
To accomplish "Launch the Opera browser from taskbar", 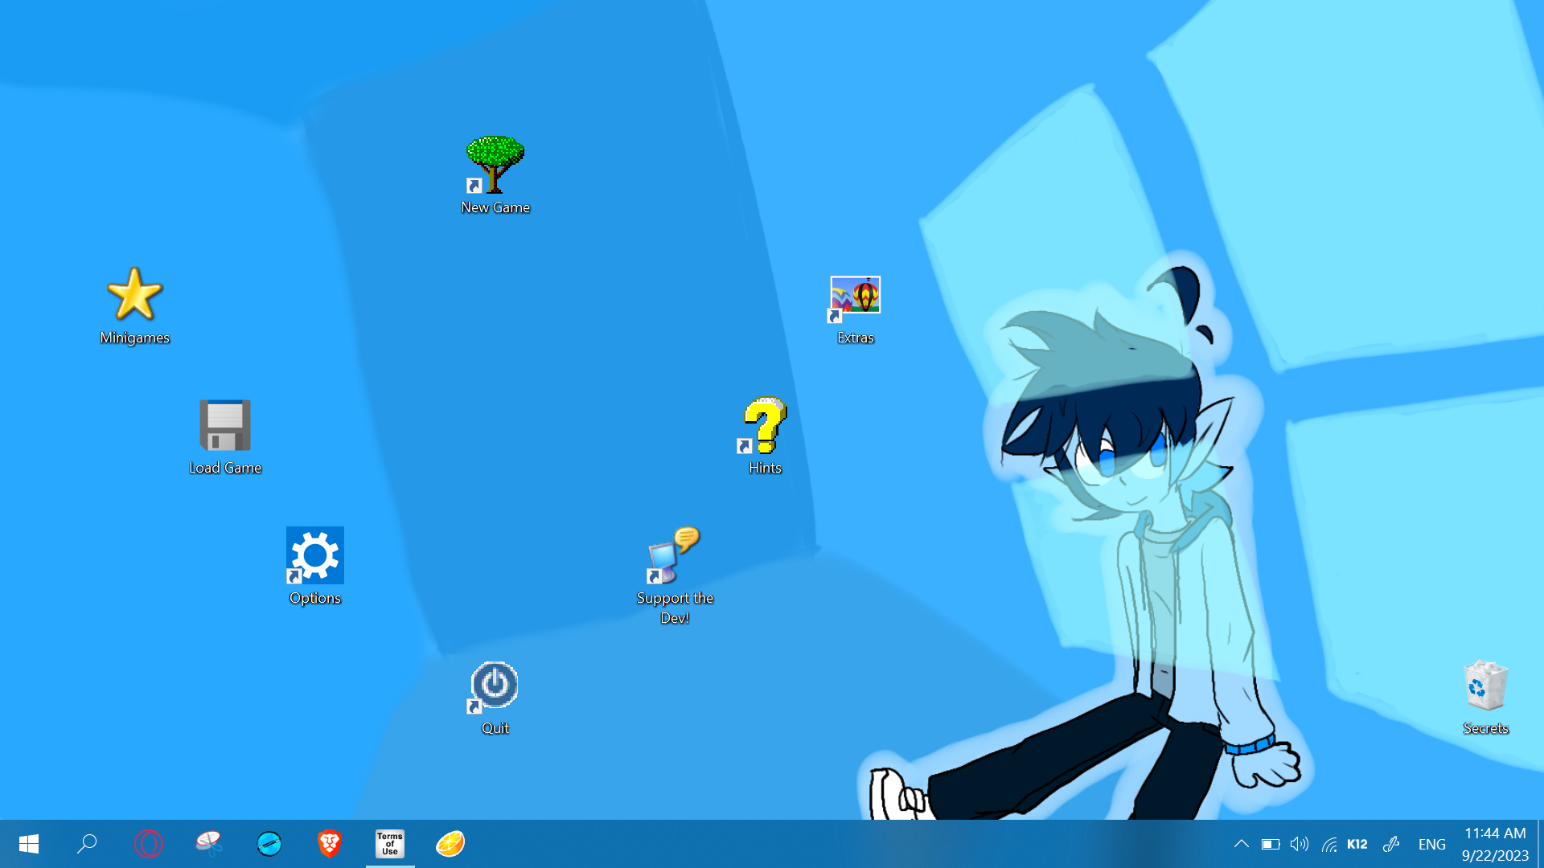I will coord(149,844).
